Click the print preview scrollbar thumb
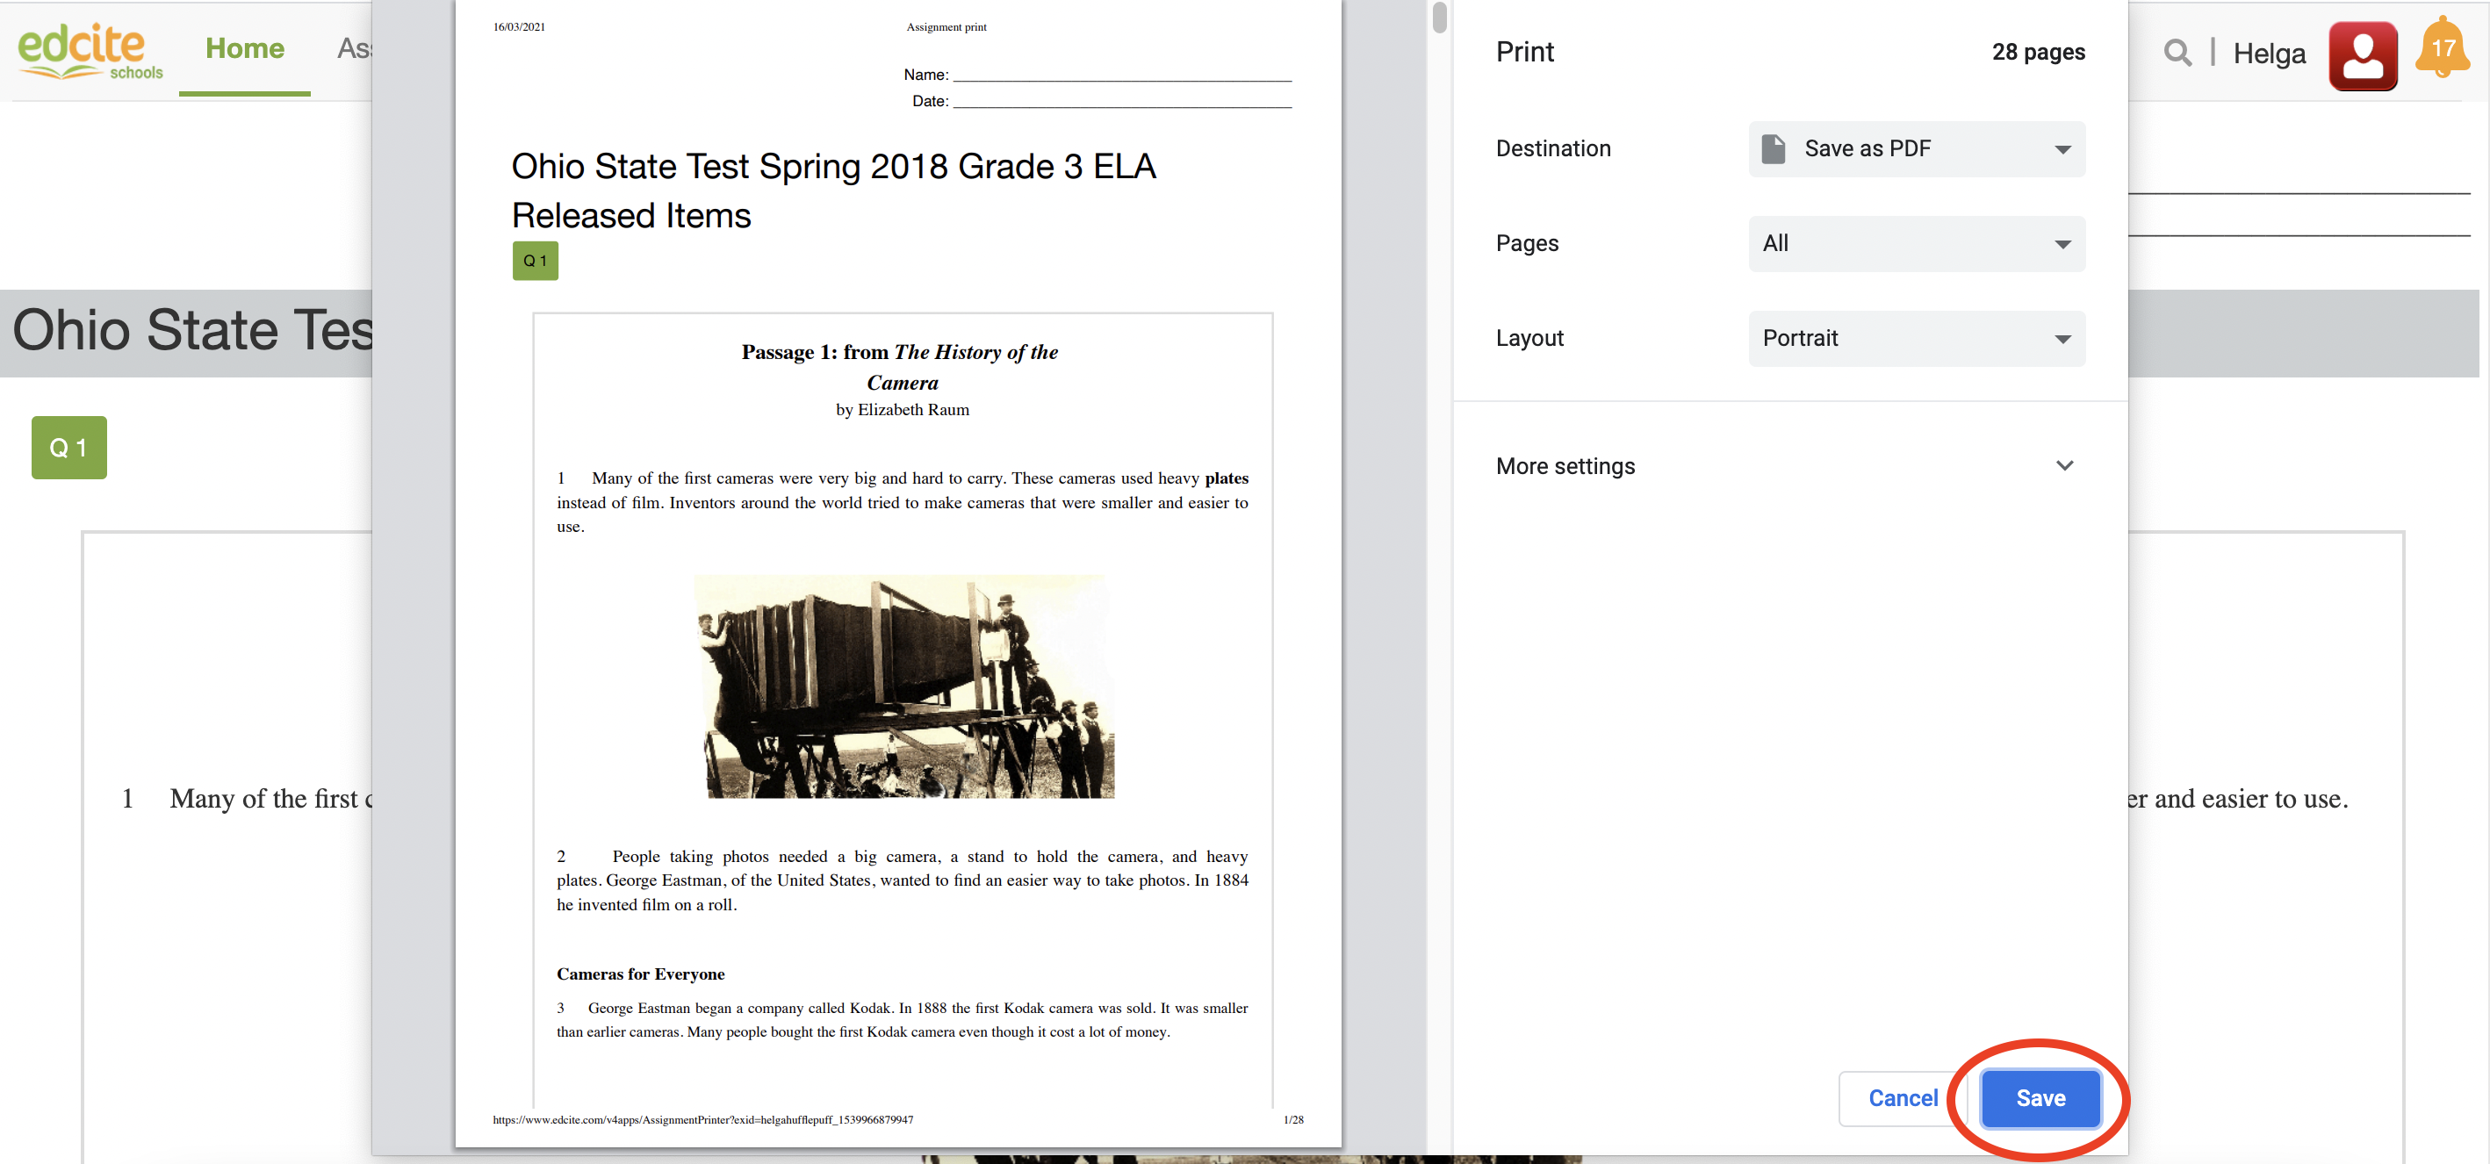2490x1164 pixels. (1439, 18)
